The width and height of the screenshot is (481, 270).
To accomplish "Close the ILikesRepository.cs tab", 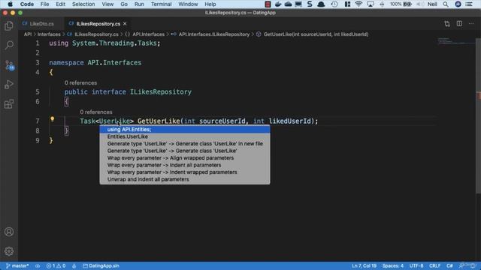I will [125, 23].
